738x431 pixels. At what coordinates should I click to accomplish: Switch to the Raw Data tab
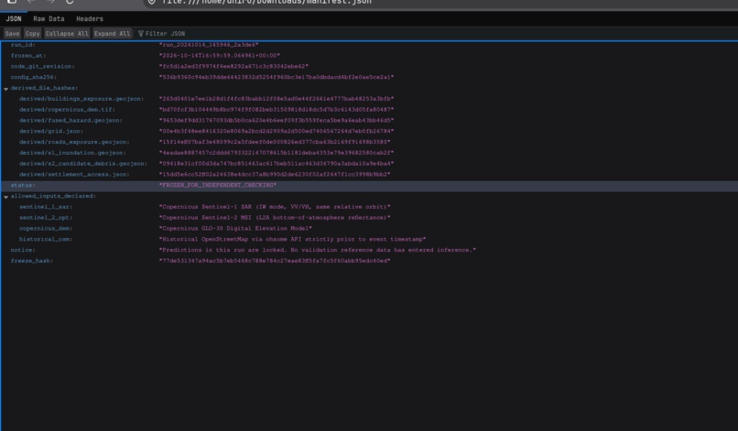(x=49, y=19)
